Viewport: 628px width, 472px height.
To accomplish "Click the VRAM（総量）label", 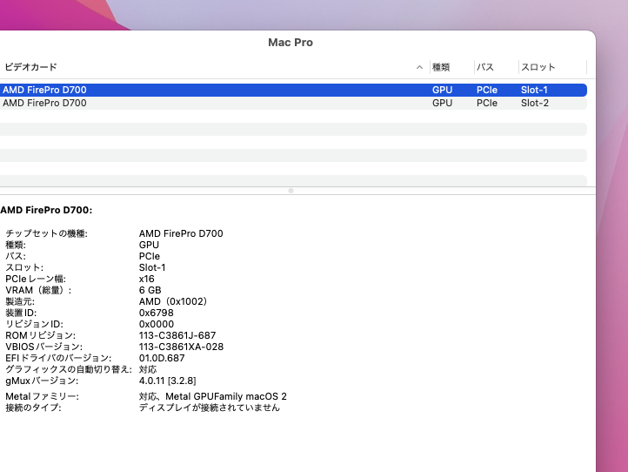I will coord(38,290).
